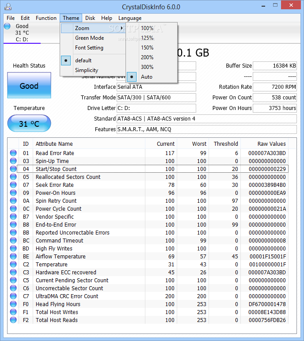Expand the Zoom submenu
304x341 pixels.
[93, 28]
